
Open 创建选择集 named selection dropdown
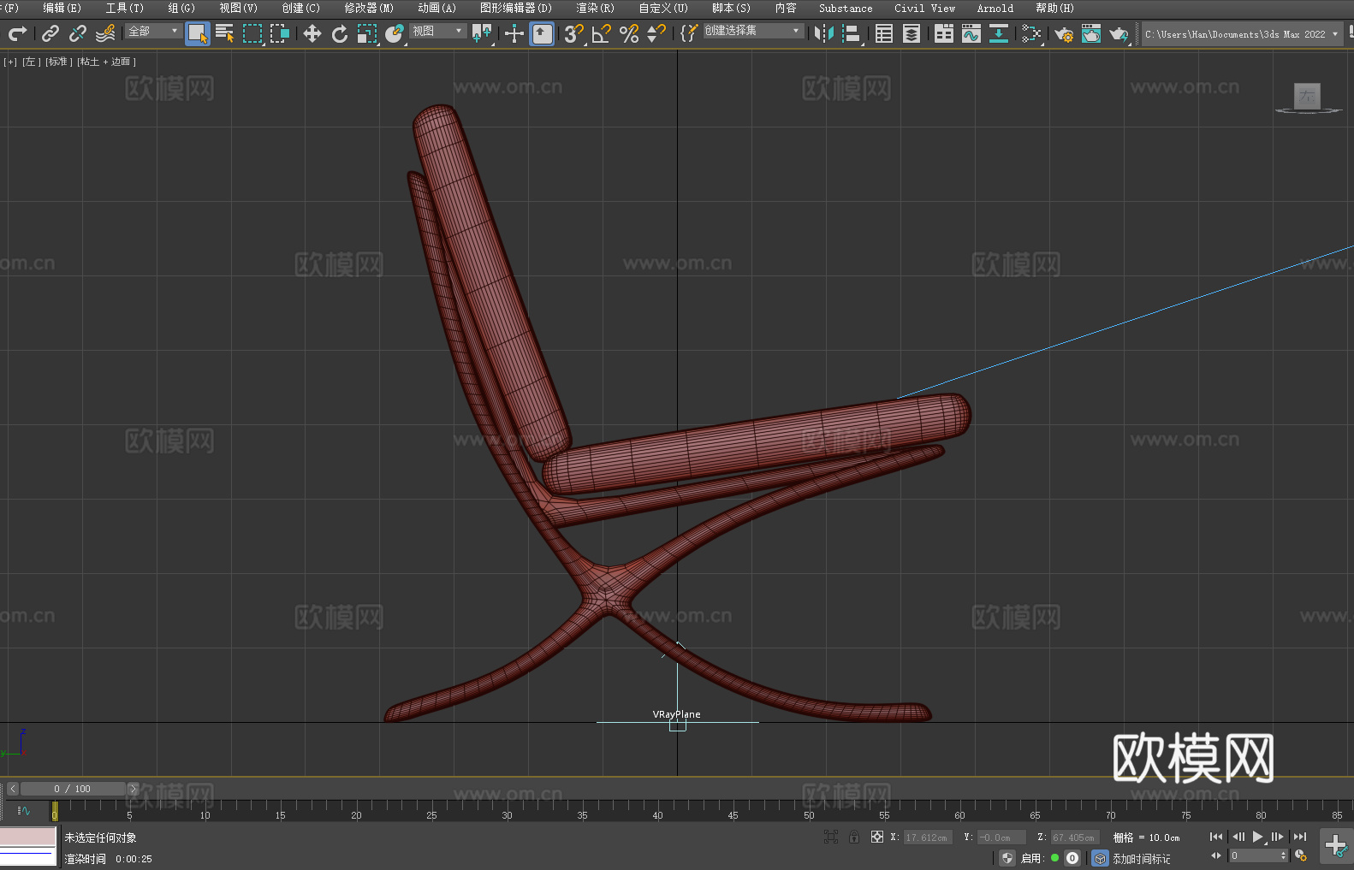pyautogui.click(x=753, y=31)
